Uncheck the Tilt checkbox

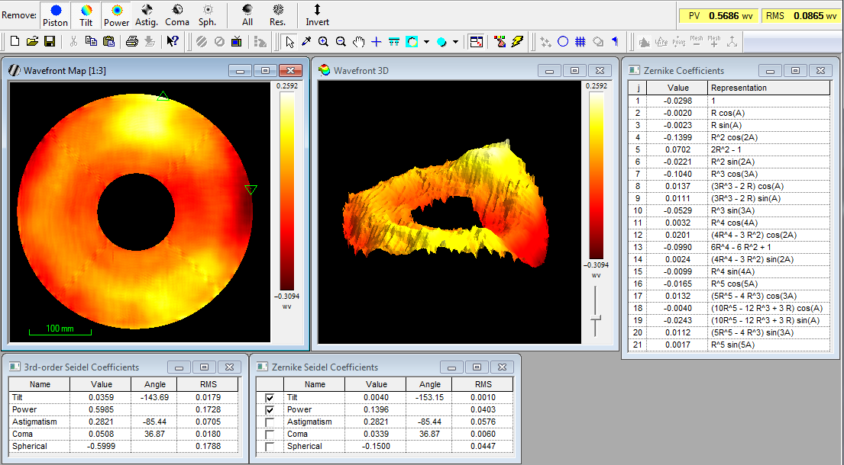tap(270, 398)
